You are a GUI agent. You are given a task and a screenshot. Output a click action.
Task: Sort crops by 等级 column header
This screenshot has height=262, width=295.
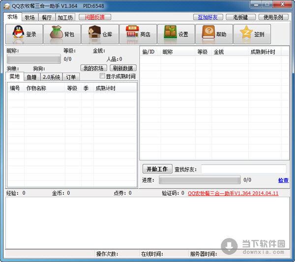73,88
